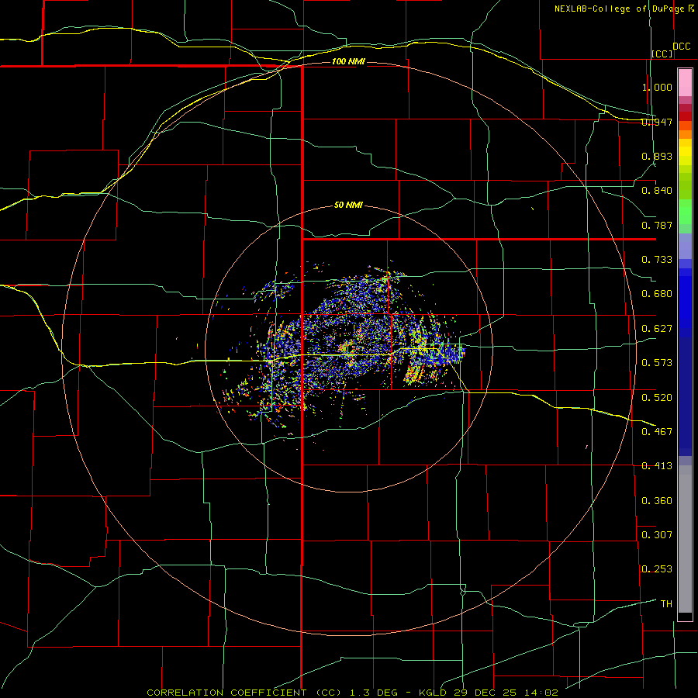Click the 0.947 scale value
This screenshot has height=698, width=698.
point(657,122)
